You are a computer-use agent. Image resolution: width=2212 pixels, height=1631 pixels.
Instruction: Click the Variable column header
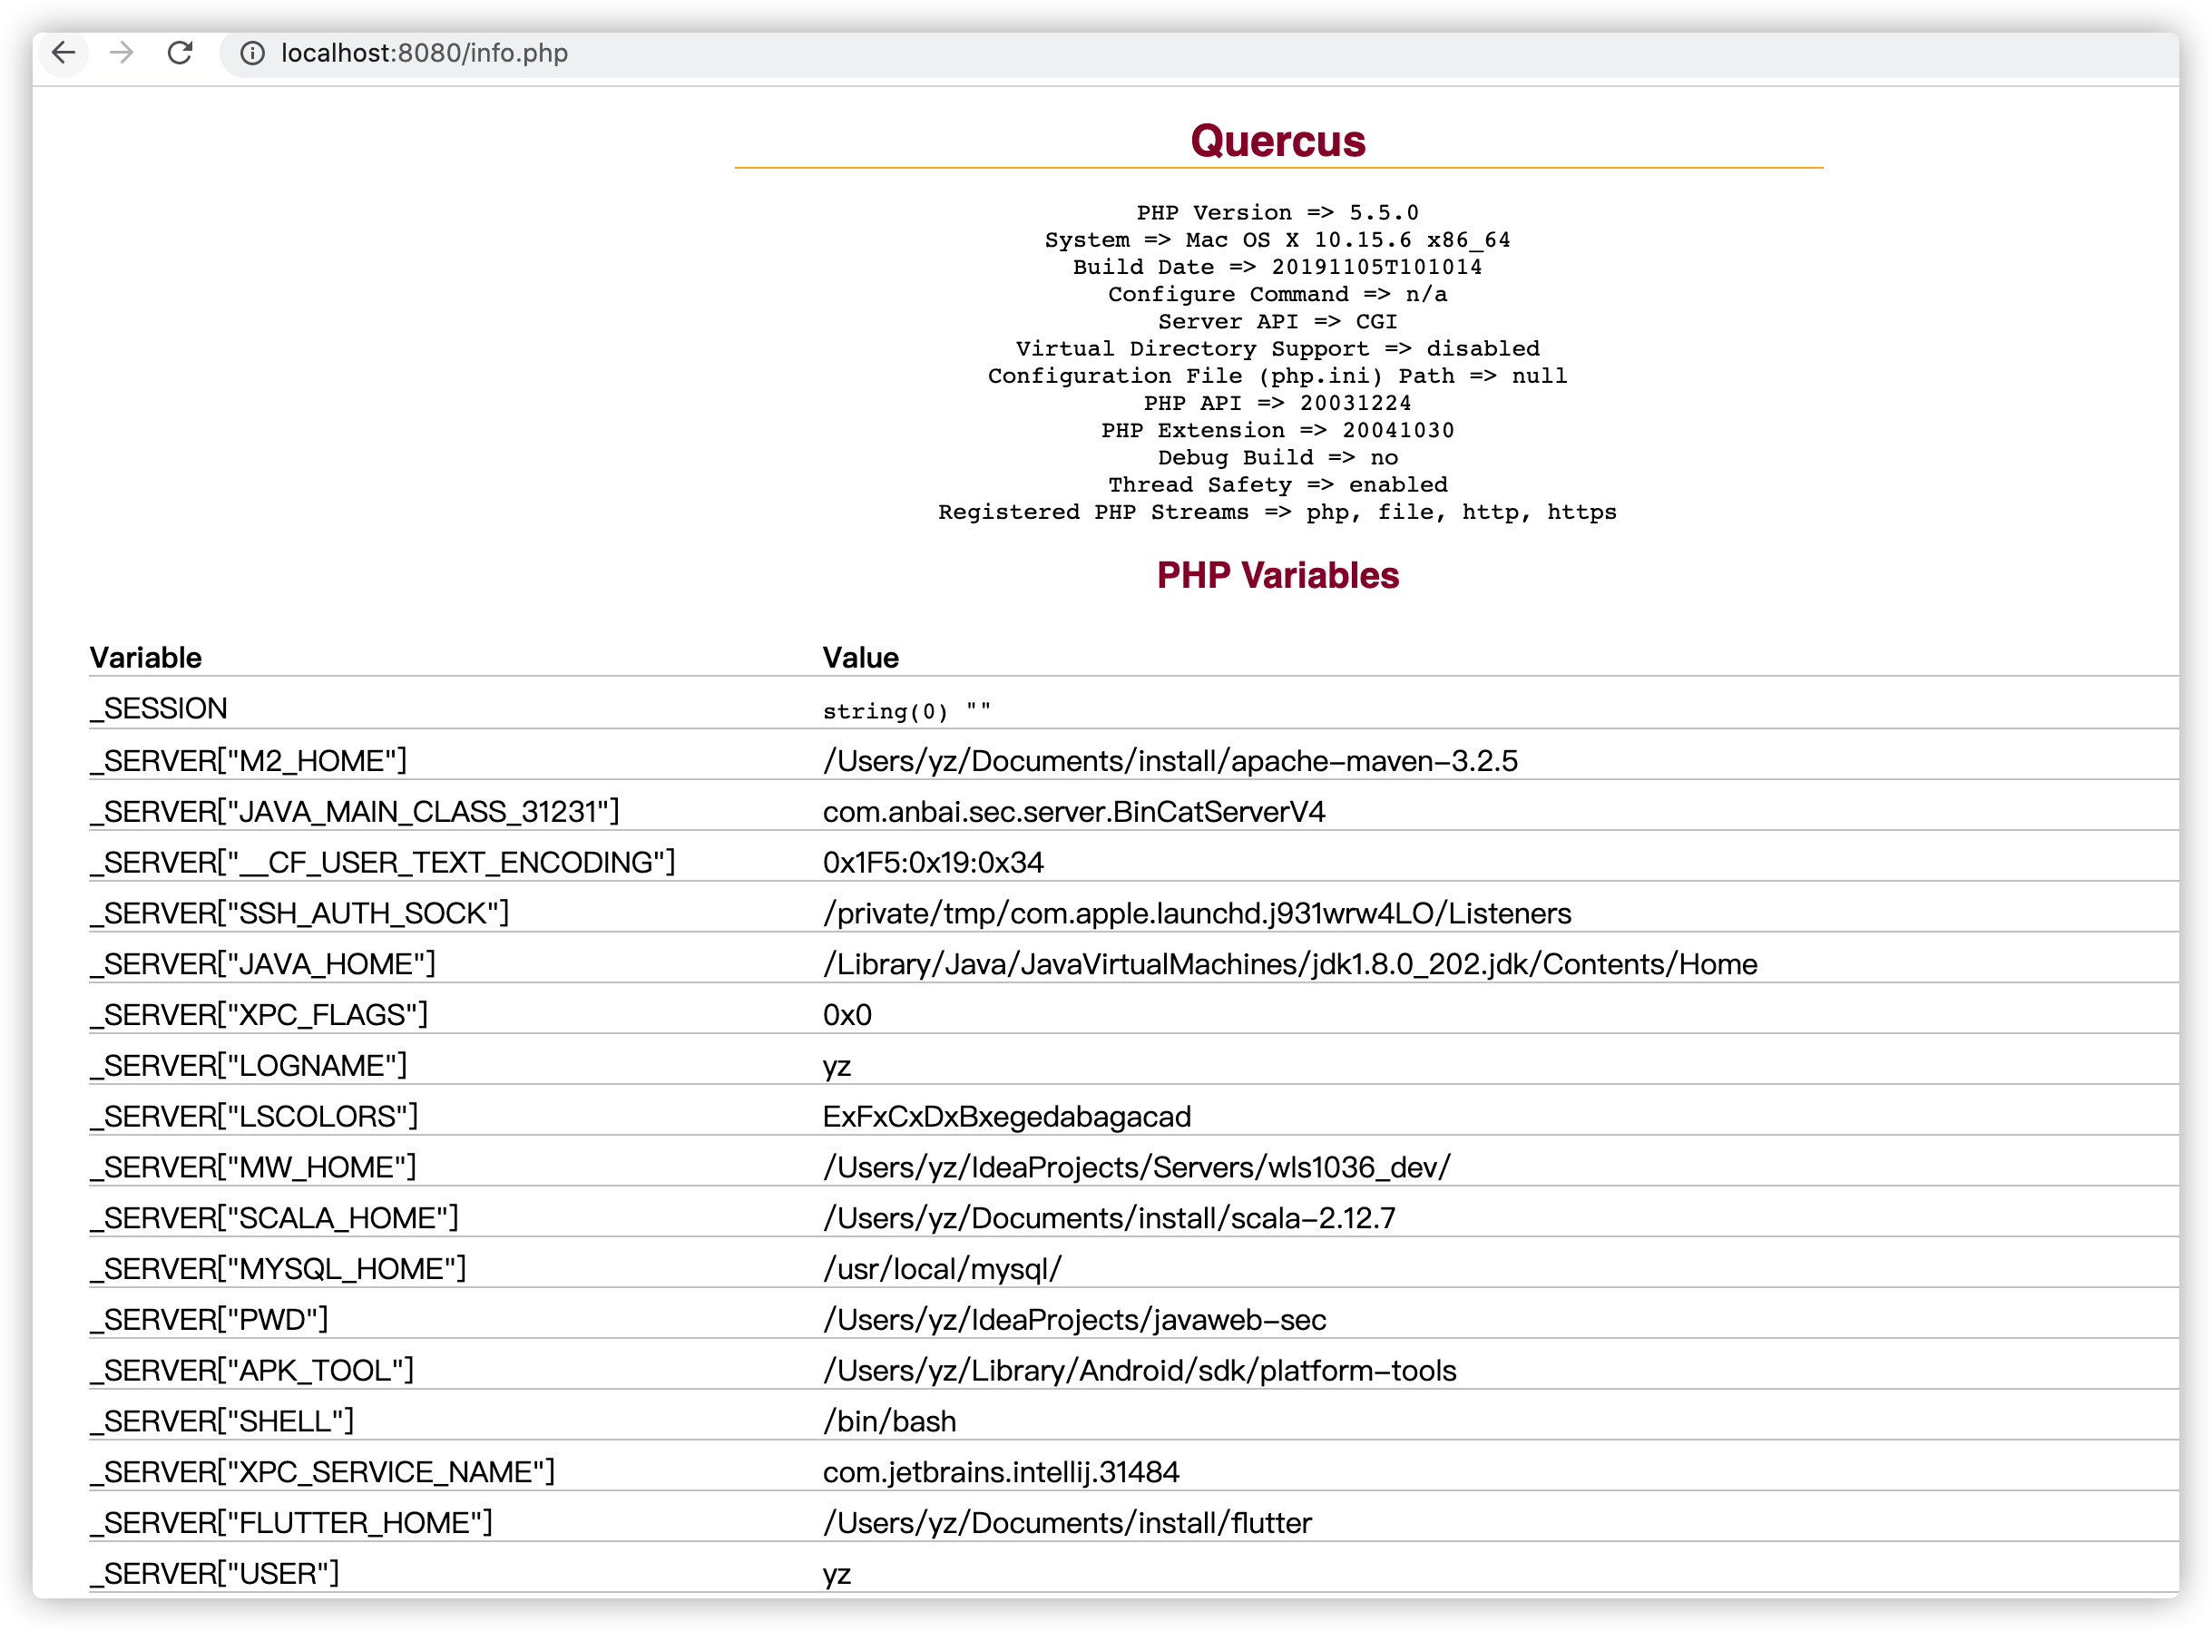pos(145,658)
